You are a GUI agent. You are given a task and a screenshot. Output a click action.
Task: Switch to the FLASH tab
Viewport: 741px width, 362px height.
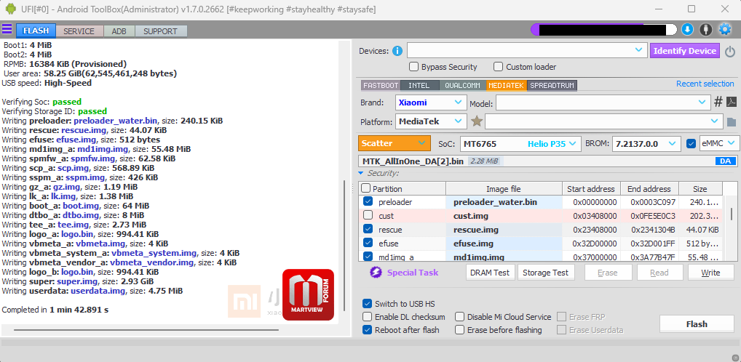coord(36,31)
